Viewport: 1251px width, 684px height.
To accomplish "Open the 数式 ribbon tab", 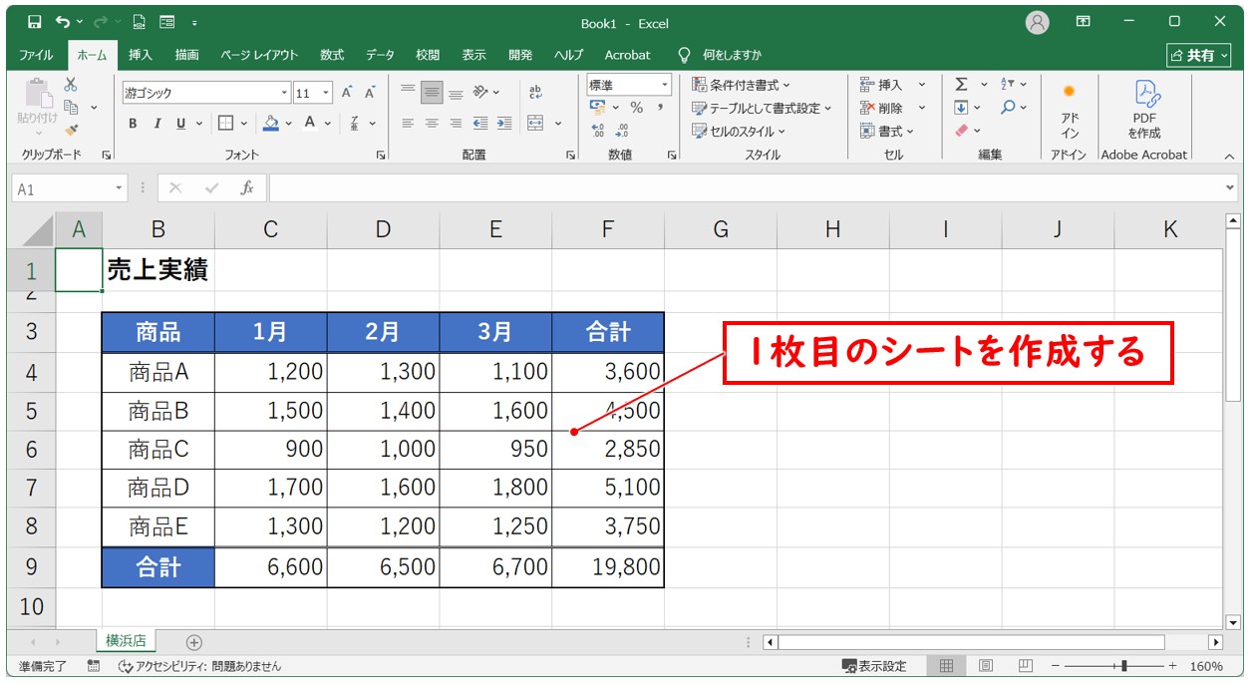I will pyautogui.click(x=332, y=55).
